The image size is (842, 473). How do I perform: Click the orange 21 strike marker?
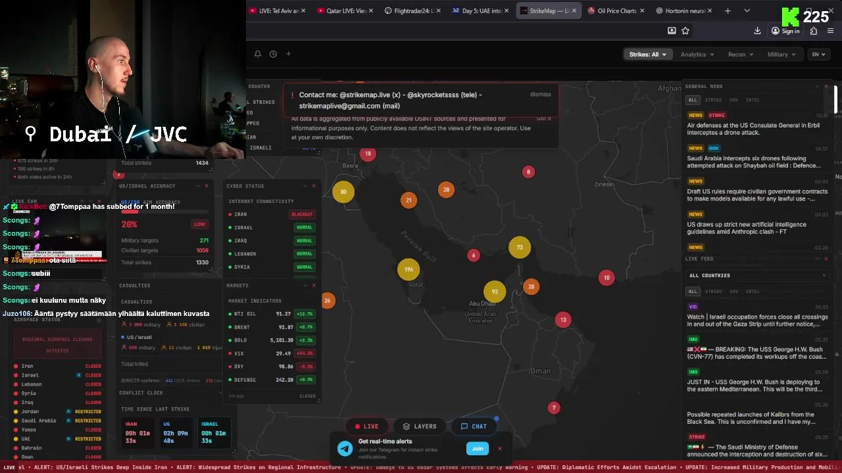click(x=409, y=200)
